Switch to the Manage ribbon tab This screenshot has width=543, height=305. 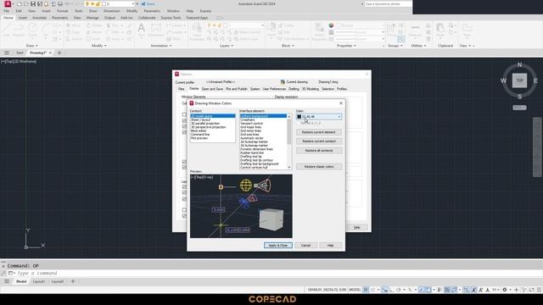(92, 18)
